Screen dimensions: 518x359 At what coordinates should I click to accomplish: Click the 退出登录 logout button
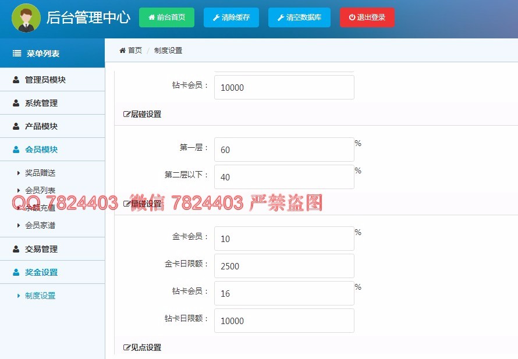367,17
